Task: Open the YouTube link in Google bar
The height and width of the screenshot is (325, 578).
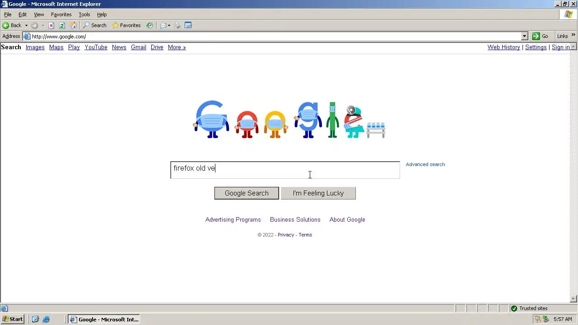Action: [96, 47]
